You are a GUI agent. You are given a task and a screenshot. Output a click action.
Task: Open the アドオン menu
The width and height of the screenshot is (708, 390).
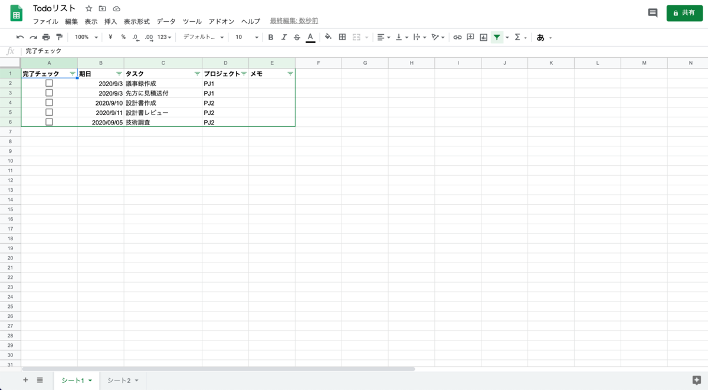(221, 21)
